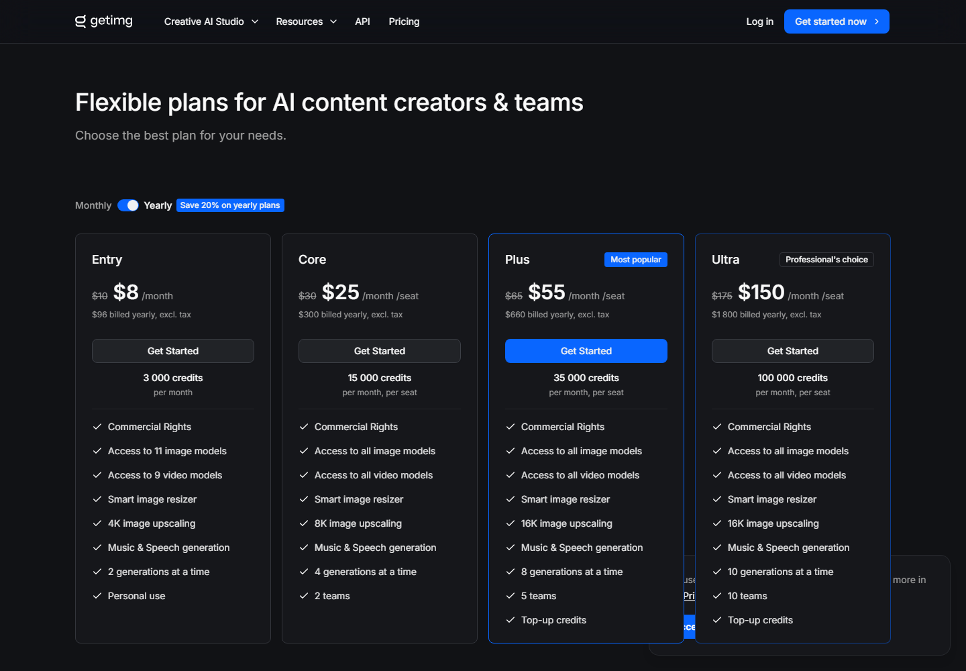The height and width of the screenshot is (671, 966).
Task: Click Core plan Music & Speech generation checkmark
Action: [x=304, y=548]
